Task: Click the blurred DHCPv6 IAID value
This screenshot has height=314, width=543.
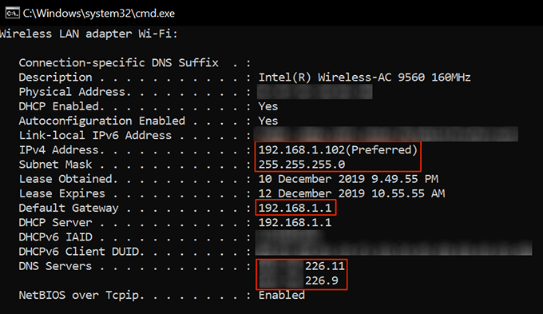Action: 290,236
